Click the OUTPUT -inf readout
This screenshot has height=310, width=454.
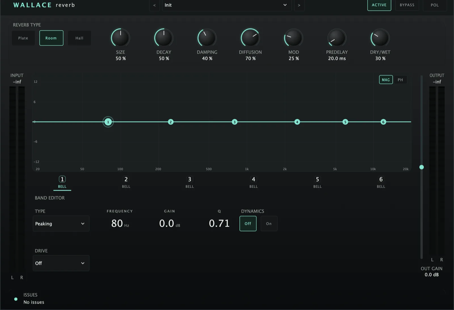click(x=437, y=82)
